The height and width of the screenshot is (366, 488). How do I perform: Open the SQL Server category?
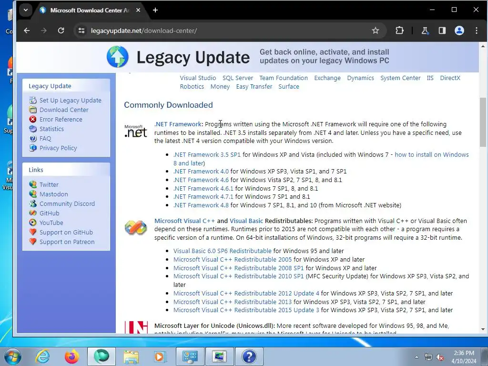point(238,78)
